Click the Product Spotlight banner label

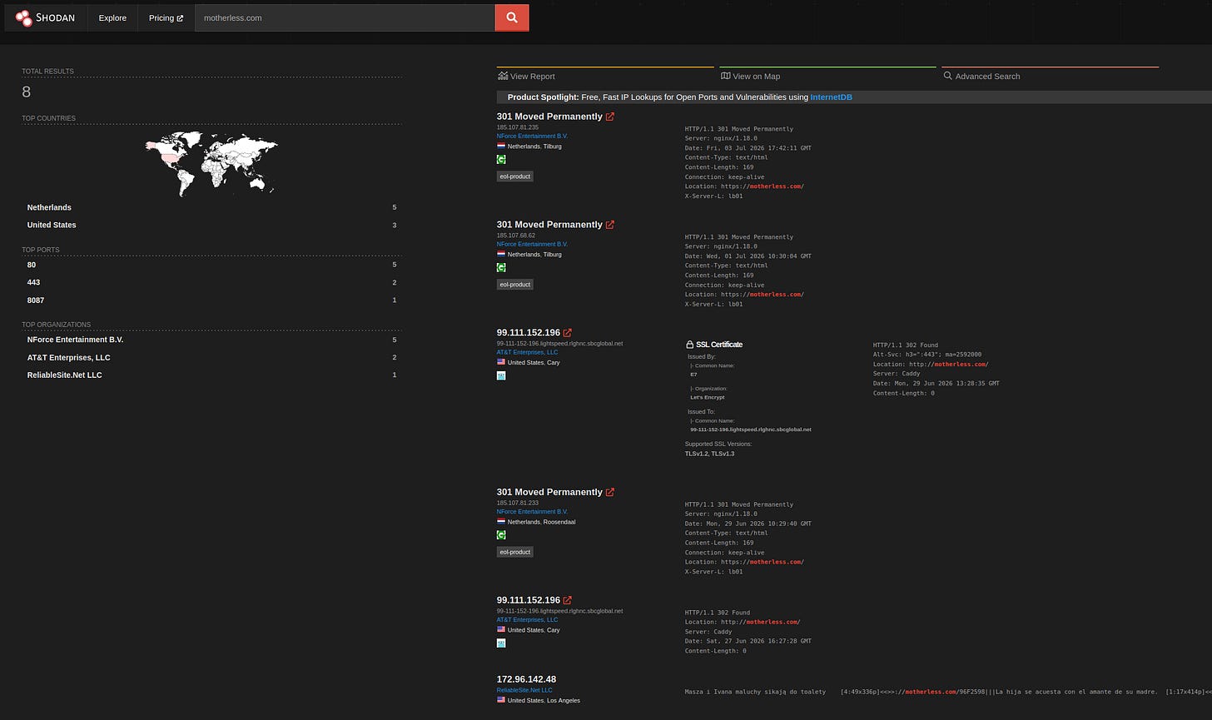(543, 97)
